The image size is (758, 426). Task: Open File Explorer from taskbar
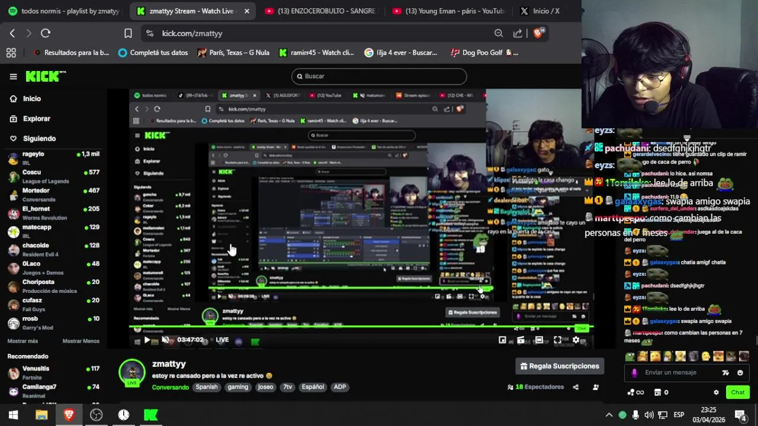pyautogui.click(x=41, y=415)
